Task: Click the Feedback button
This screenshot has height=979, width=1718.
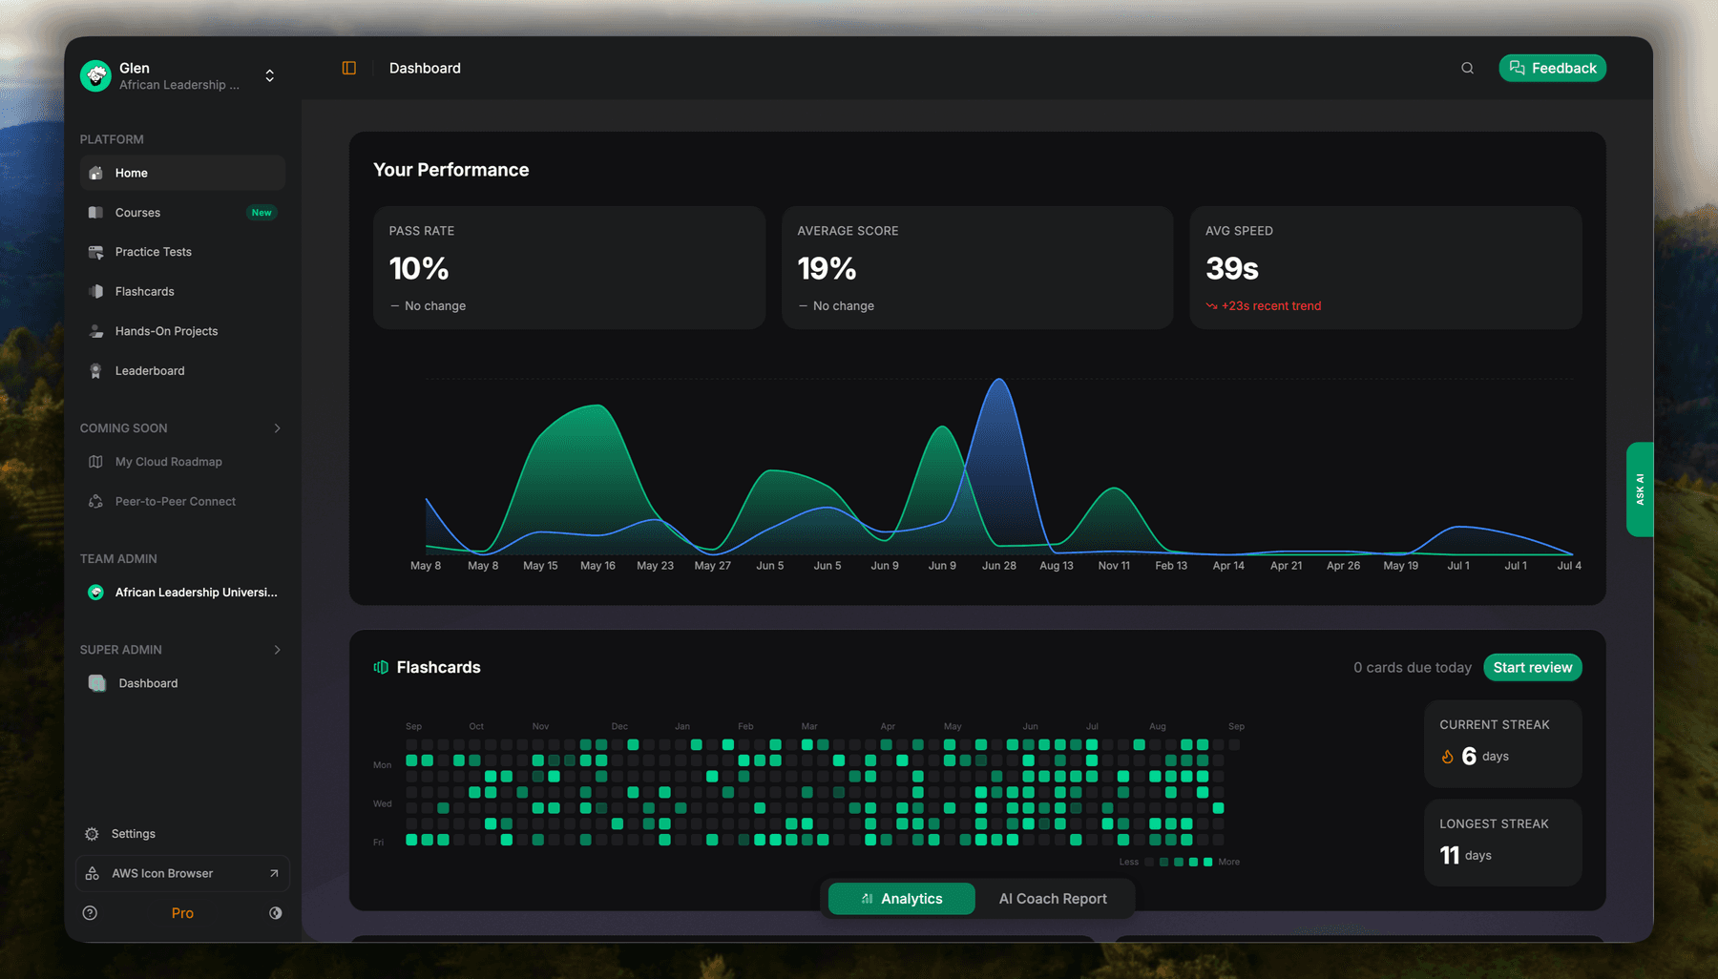Action: coord(1553,68)
